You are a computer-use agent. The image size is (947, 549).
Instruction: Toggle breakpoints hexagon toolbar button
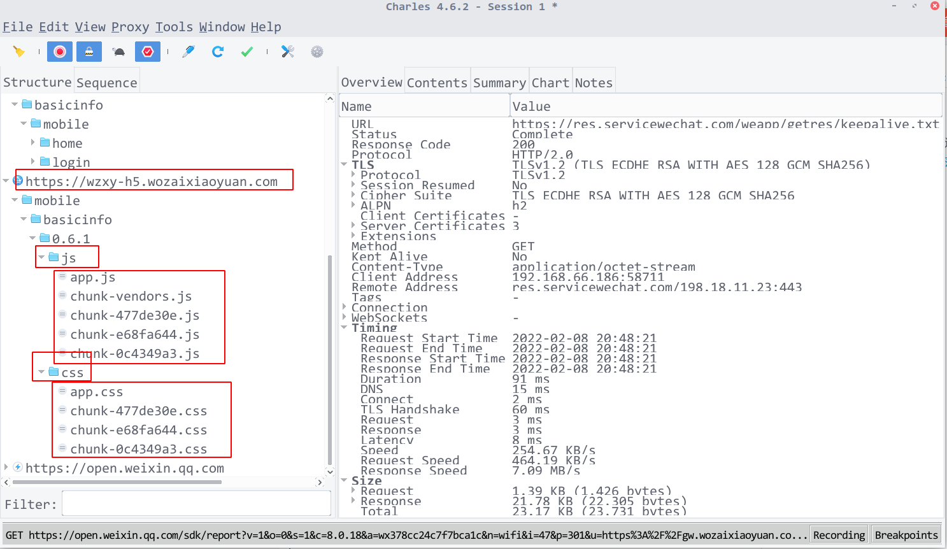[148, 52]
